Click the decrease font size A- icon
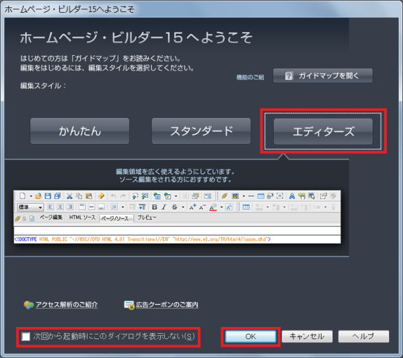 [x=203, y=207]
